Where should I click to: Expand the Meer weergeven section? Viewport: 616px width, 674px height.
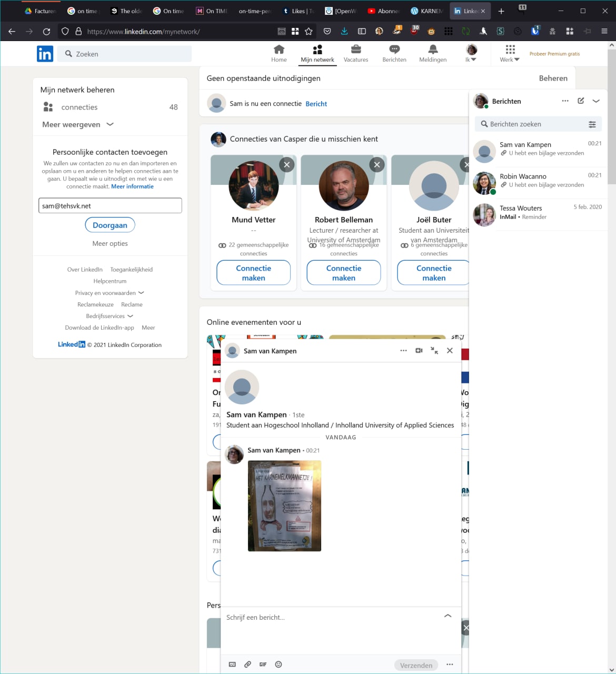point(77,124)
